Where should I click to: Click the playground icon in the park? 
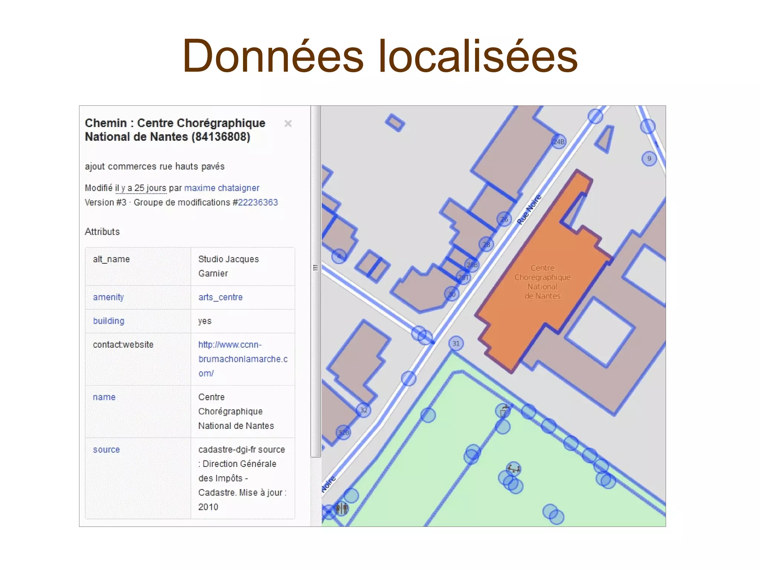coord(514,469)
